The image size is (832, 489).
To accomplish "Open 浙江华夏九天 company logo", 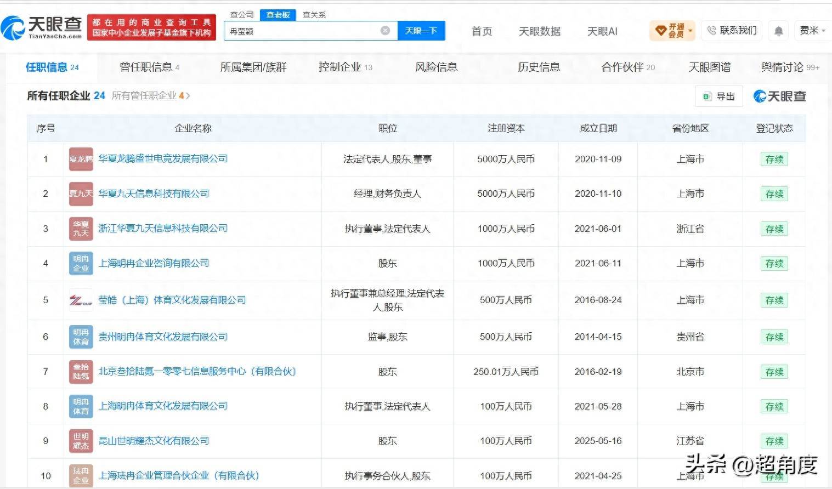I will 81,229.
